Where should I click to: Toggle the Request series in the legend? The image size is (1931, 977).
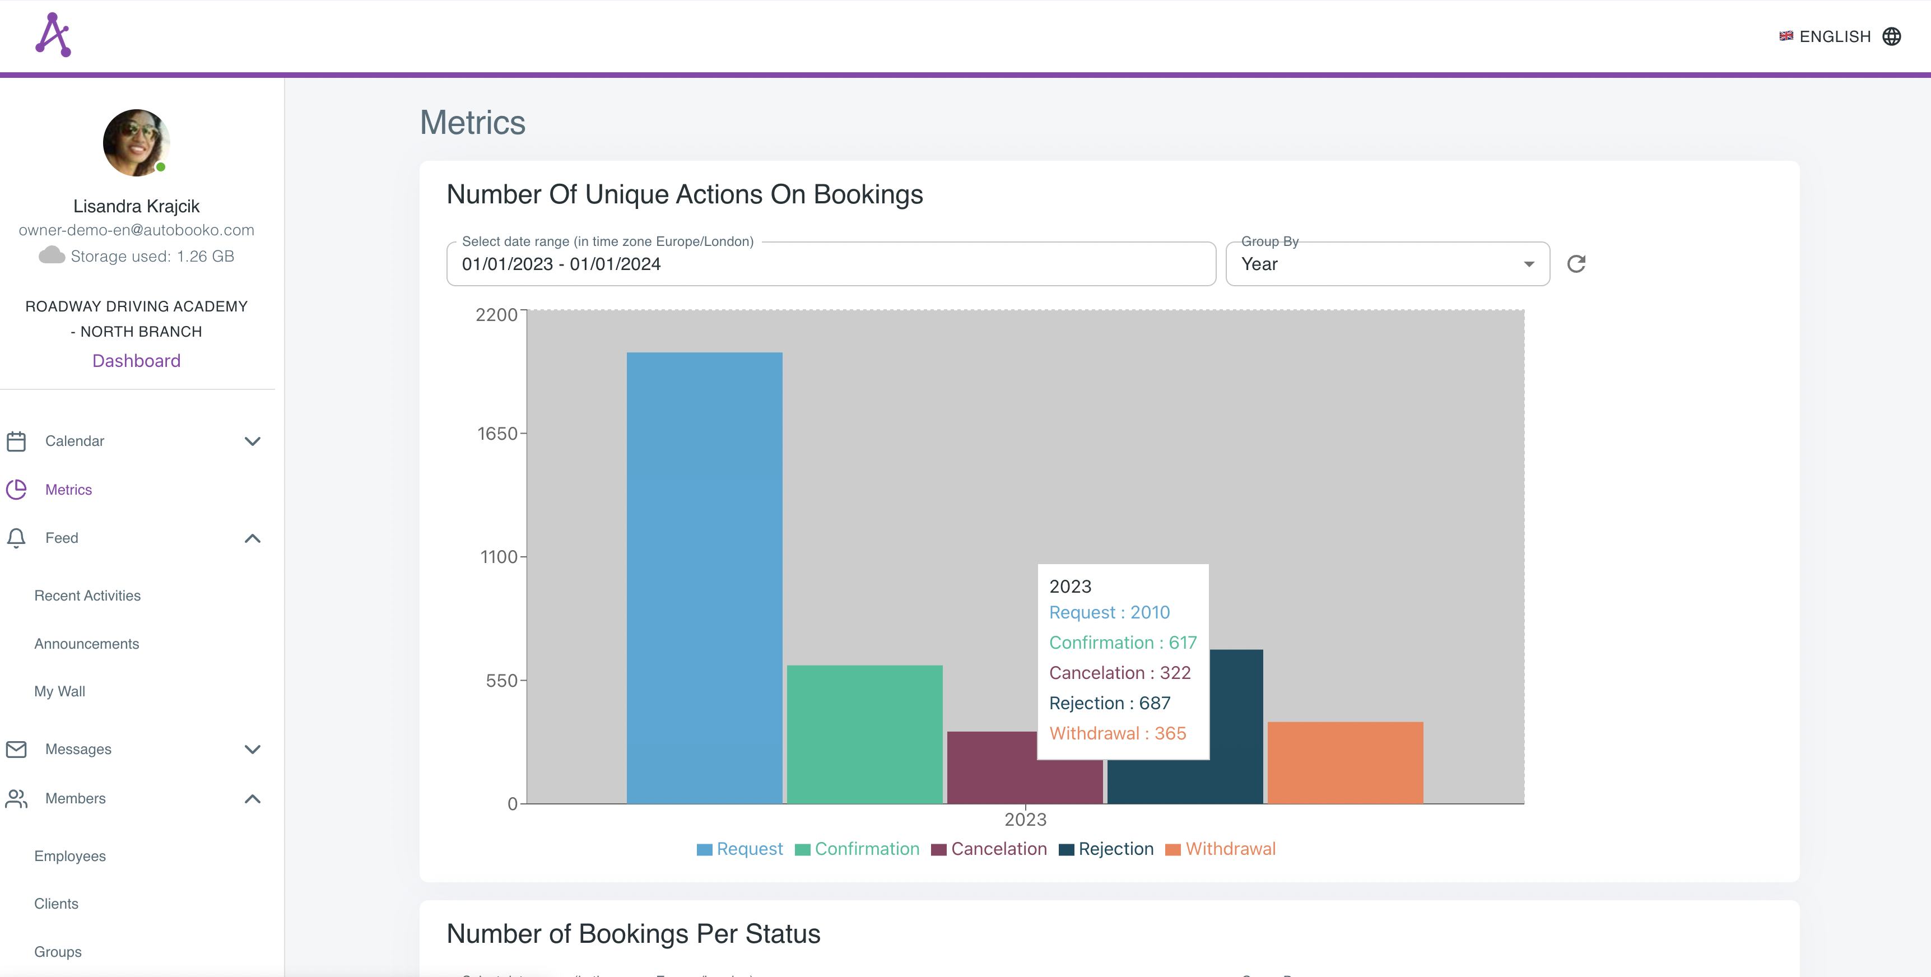749,849
